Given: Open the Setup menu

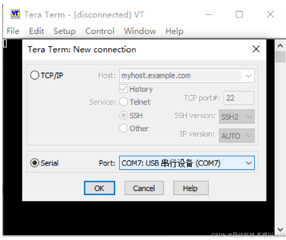Looking at the screenshot, I should 64,31.
